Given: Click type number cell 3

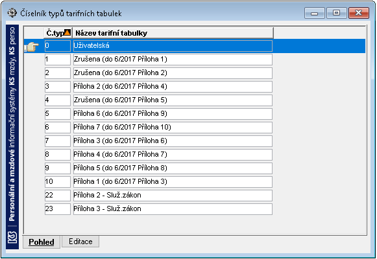Looking at the screenshot, I should pyautogui.click(x=58, y=87).
